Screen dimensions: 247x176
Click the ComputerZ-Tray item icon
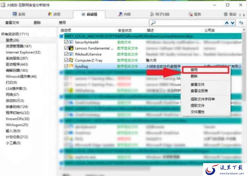(71, 60)
